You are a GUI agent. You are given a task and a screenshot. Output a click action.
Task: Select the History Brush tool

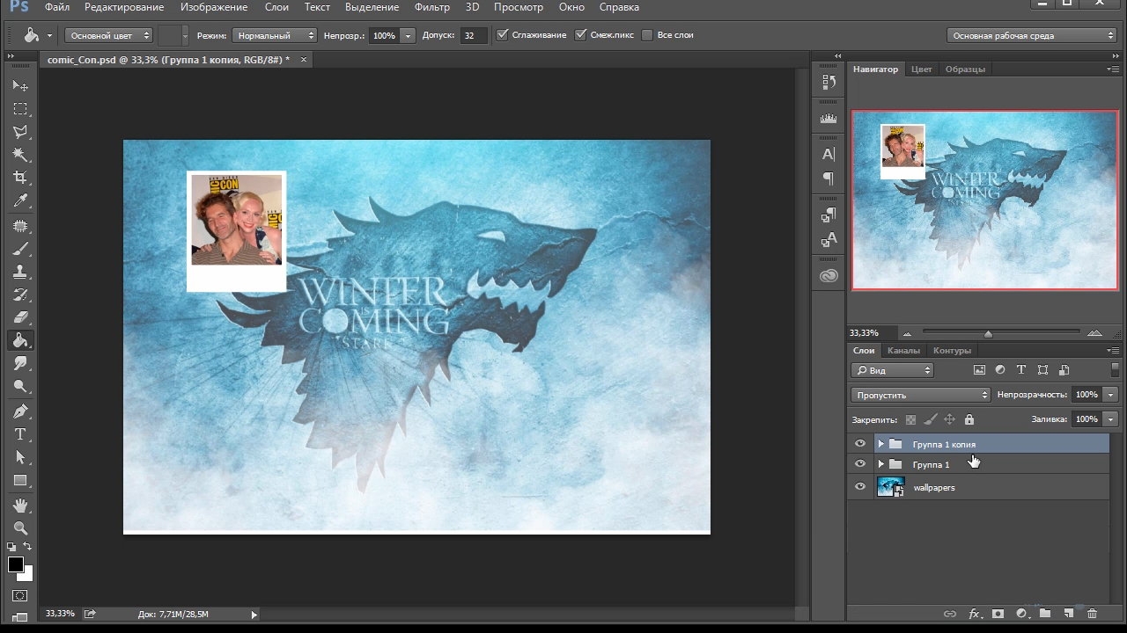20,295
